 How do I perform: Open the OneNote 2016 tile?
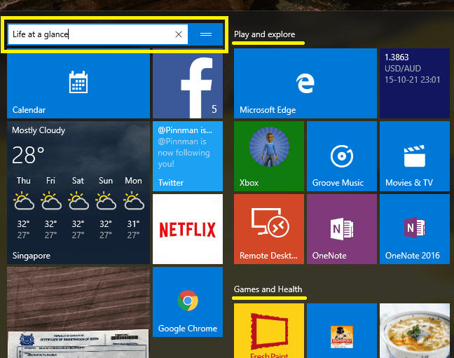[415, 229]
